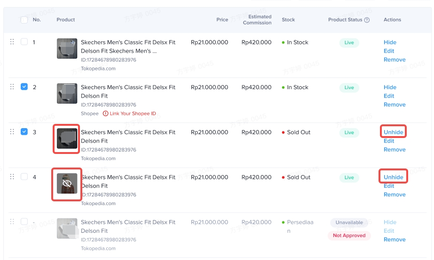The height and width of the screenshot is (260, 434).
Task: Check the checkbox for product row 1
Action: click(24, 42)
